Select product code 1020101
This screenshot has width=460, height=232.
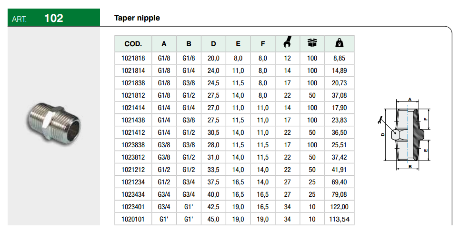pos(133,219)
